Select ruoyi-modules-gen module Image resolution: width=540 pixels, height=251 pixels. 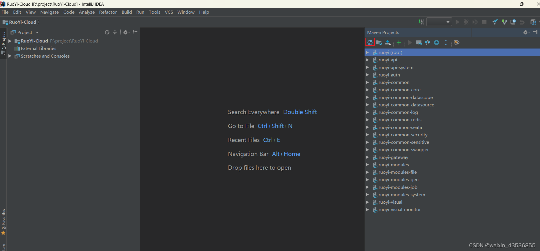(x=398, y=180)
